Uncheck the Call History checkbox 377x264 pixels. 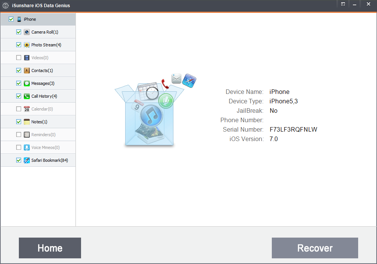tap(18, 96)
